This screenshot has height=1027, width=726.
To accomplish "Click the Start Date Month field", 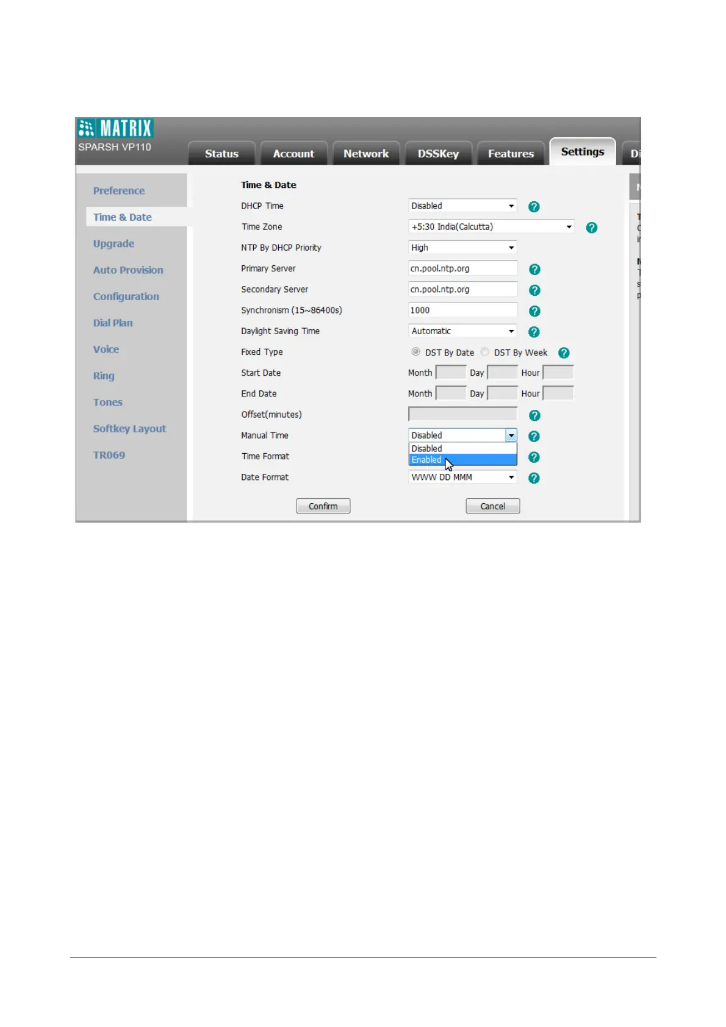I will pos(451,373).
